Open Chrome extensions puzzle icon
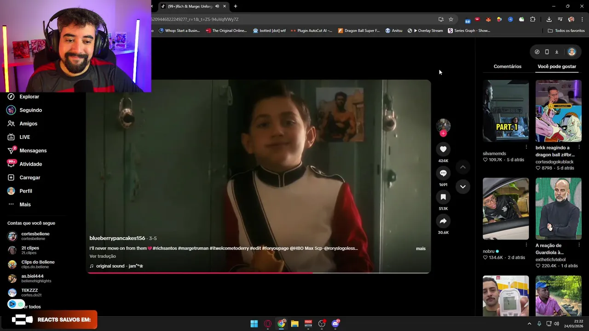This screenshot has width=589, height=331. [x=533, y=19]
